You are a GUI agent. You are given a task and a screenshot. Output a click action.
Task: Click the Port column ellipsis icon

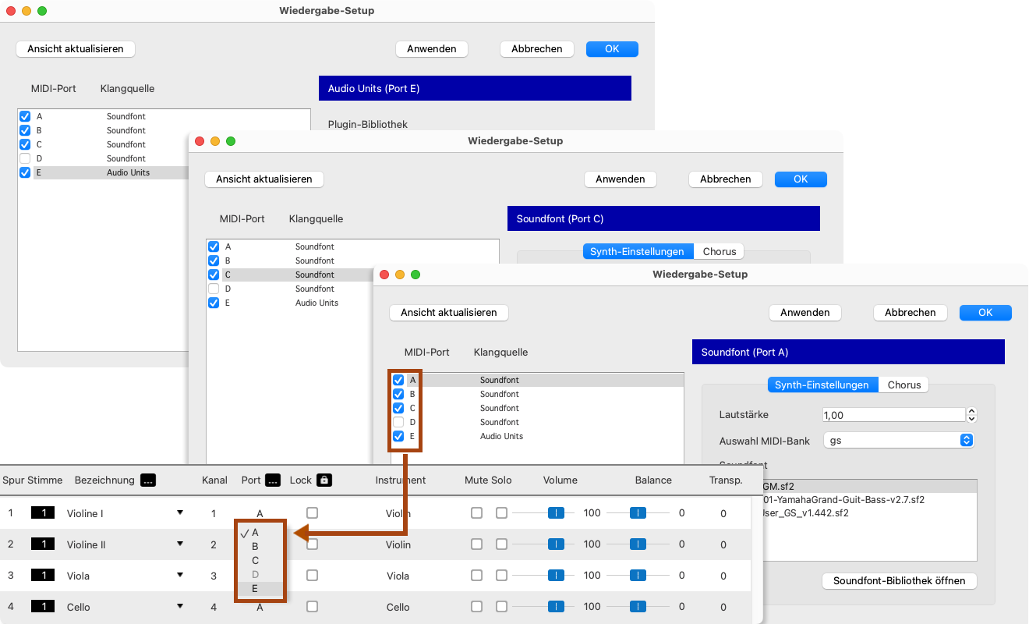point(273,480)
